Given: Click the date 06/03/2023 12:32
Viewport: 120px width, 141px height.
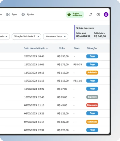Looking at the screenshot, I should point(34,130).
